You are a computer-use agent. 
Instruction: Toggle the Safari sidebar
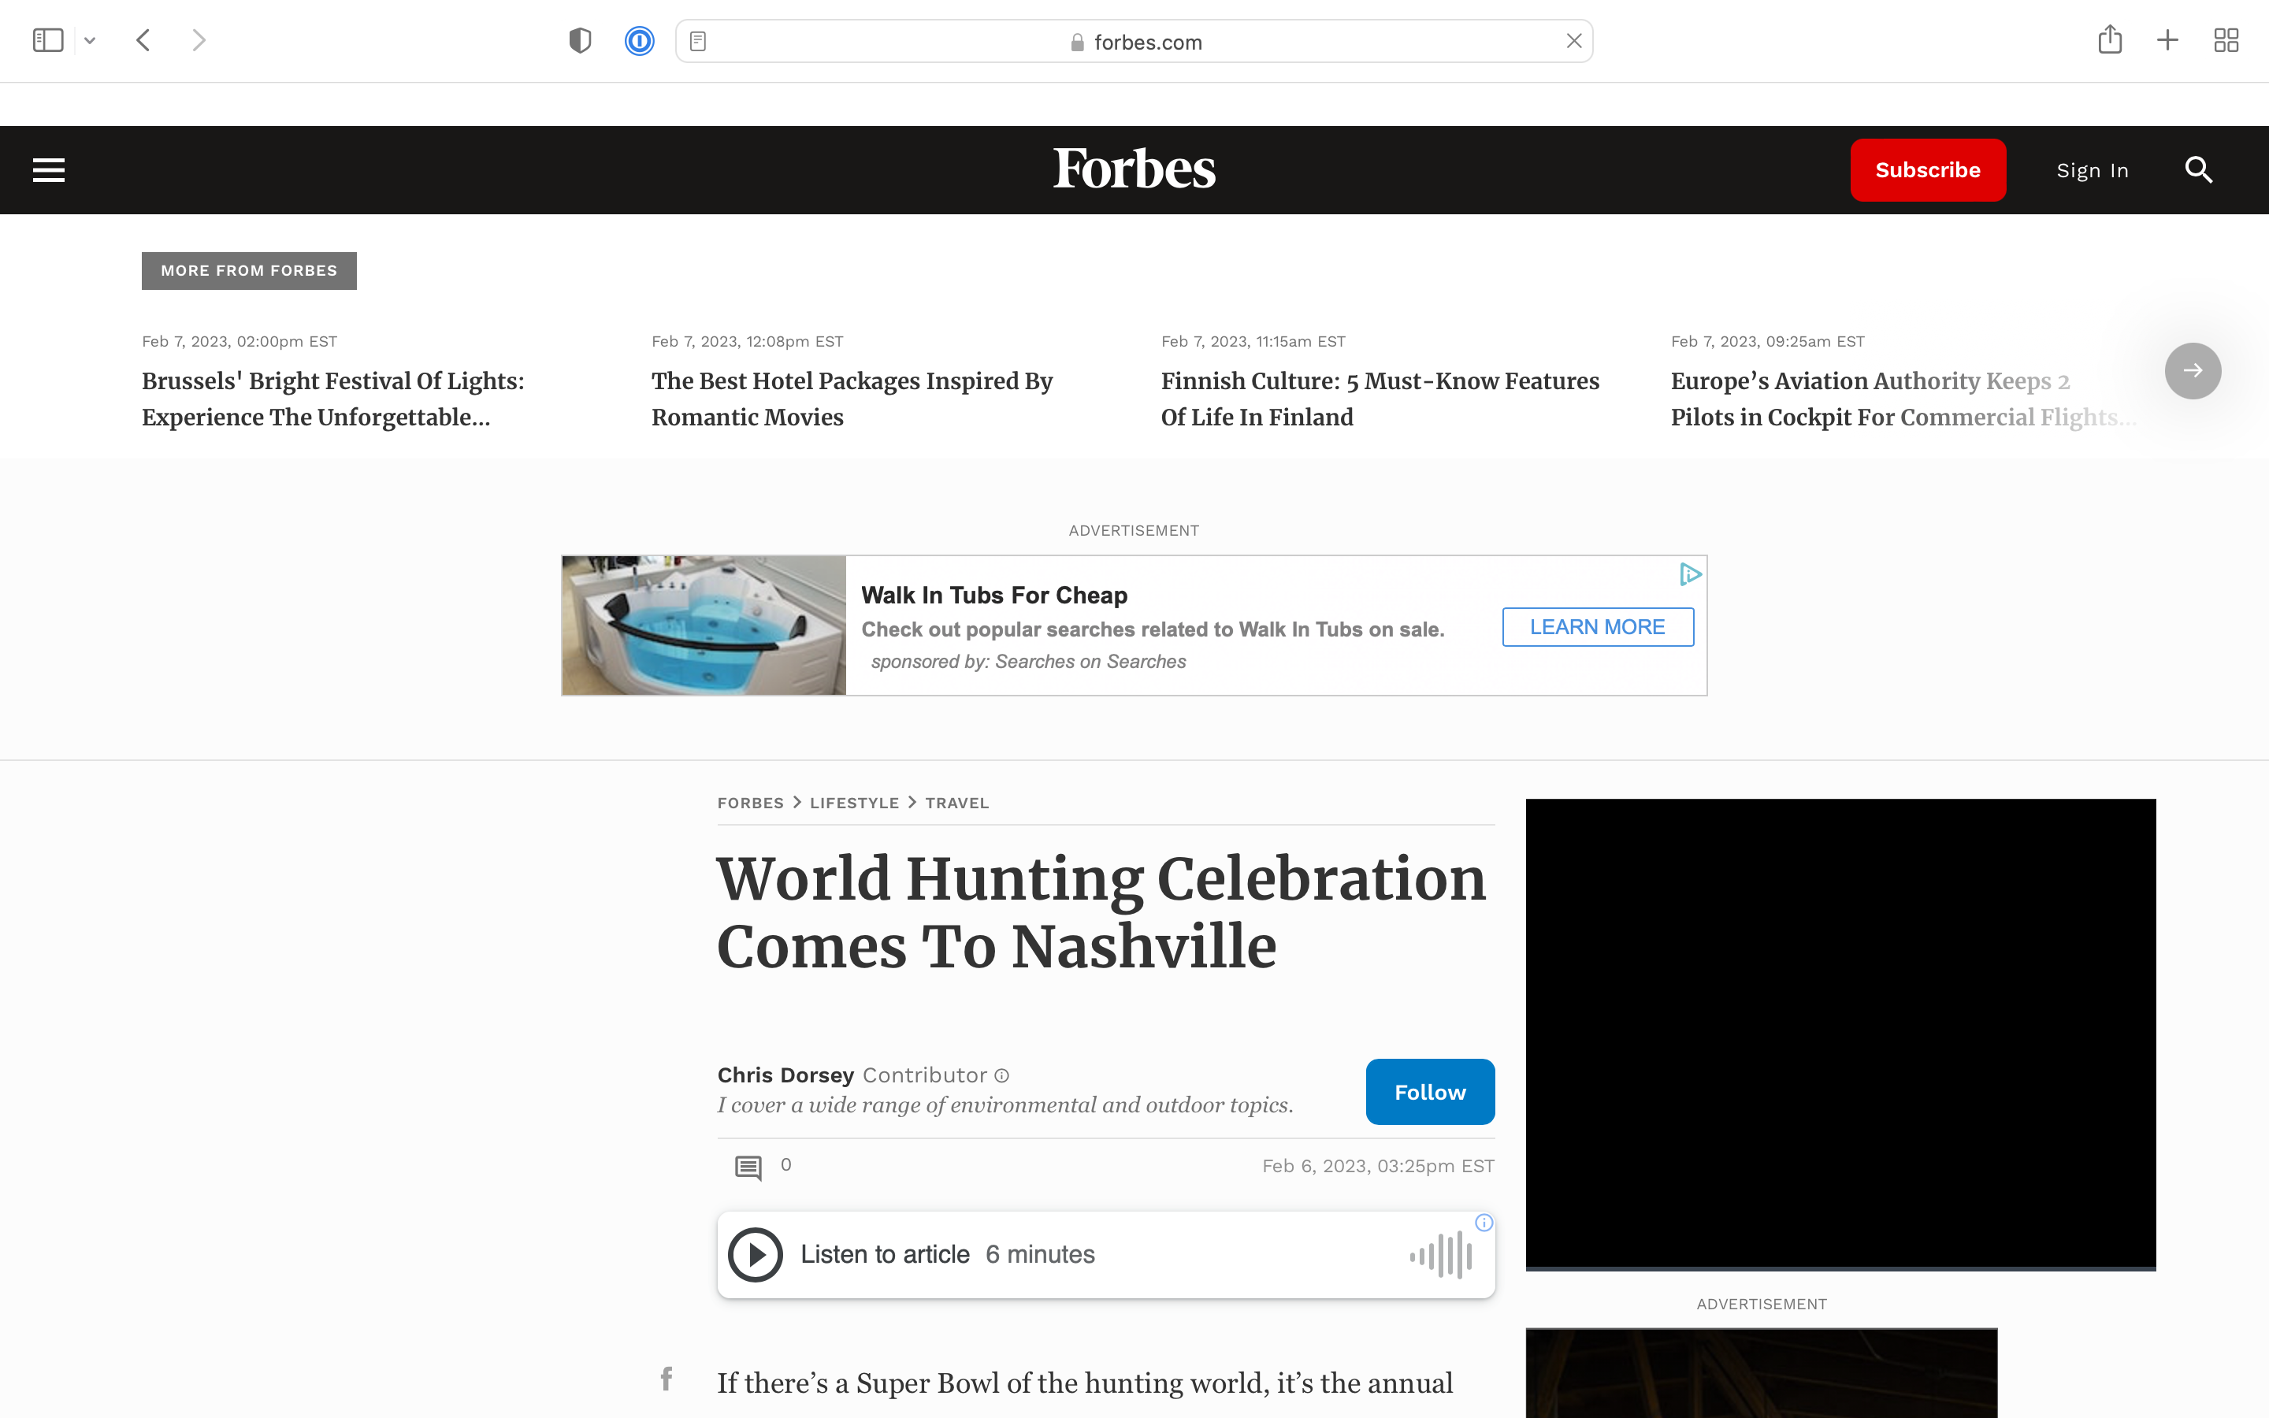[x=48, y=40]
